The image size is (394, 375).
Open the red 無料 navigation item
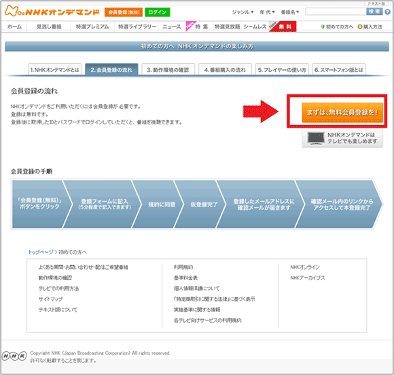(x=283, y=26)
